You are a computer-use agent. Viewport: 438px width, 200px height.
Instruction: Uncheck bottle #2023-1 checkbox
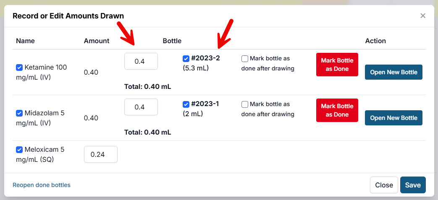186,104
